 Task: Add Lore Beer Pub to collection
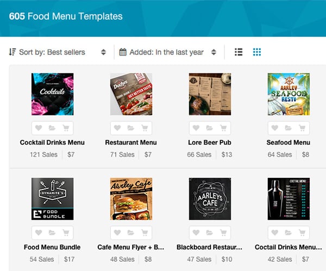[210, 128]
